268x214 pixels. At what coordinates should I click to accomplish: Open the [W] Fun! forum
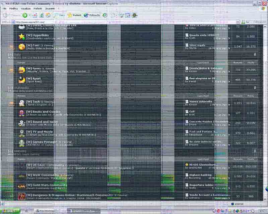pos(33,45)
